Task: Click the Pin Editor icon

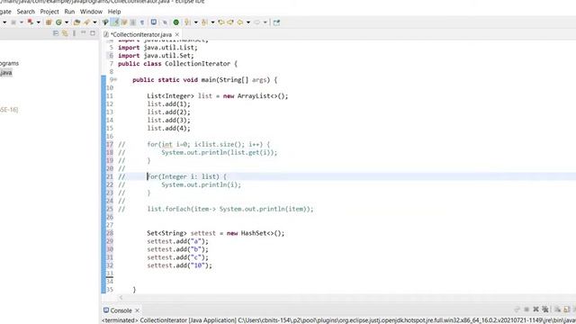Action: 276,22
